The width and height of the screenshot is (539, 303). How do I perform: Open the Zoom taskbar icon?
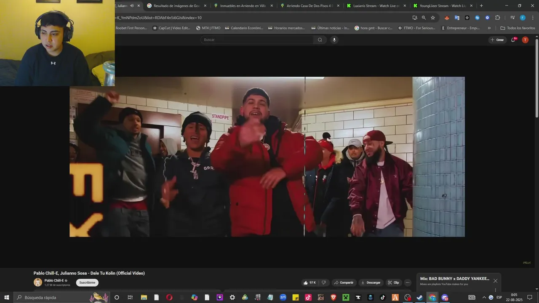(x=283, y=298)
